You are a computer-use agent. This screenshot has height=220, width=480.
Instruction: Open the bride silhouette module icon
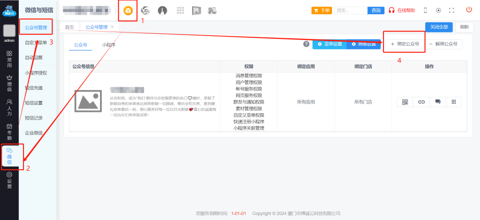point(163,11)
